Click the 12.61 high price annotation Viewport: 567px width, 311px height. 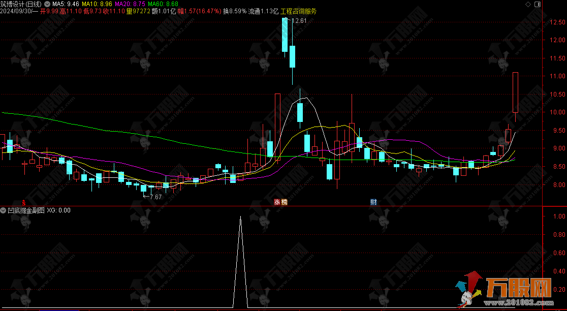299,21
